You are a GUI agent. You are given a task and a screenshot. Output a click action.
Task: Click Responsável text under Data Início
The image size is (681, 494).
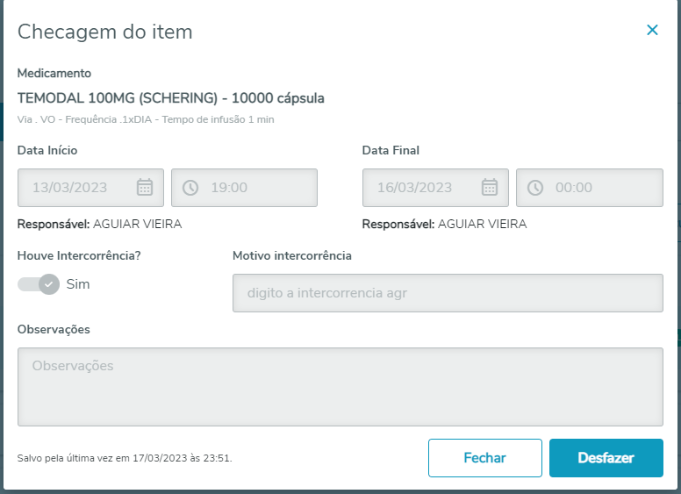click(99, 224)
